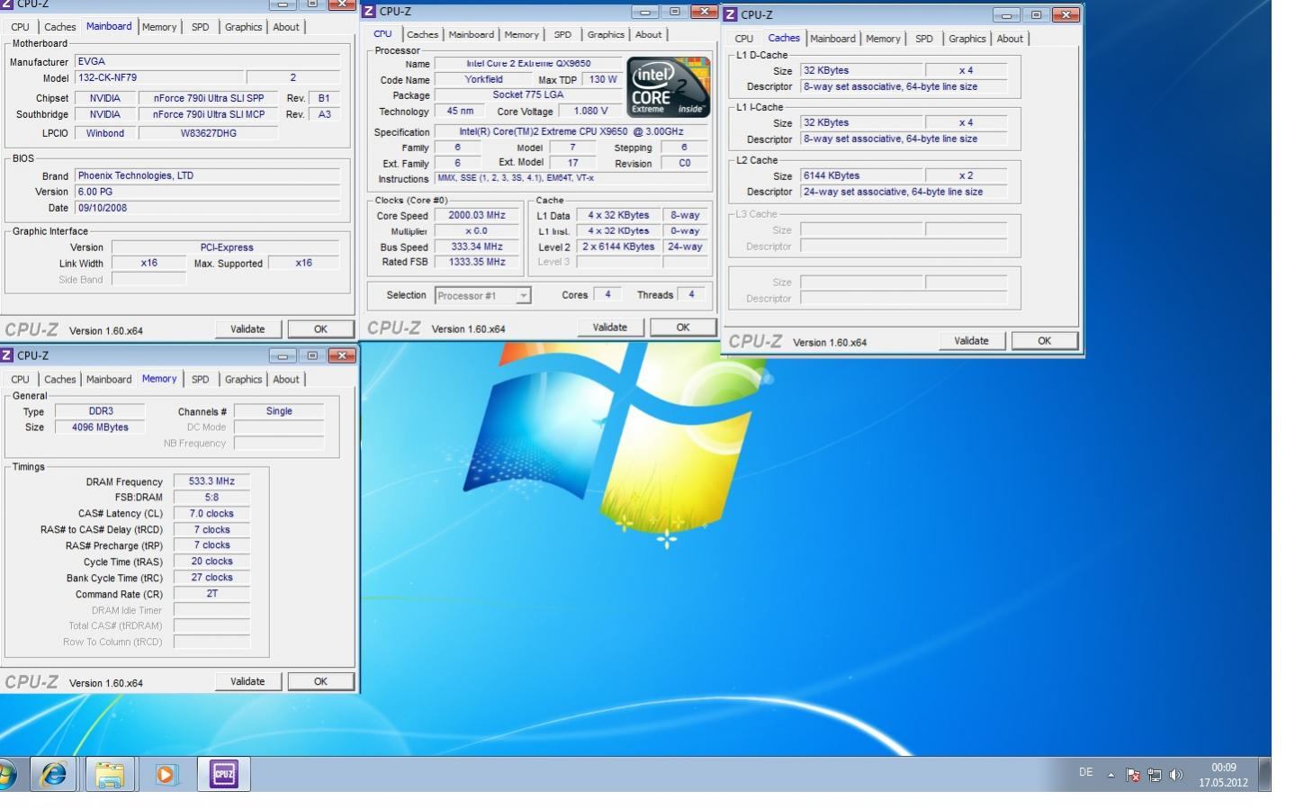Click the Start orb button
The image size is (1295, 809).
click(7, 774)
